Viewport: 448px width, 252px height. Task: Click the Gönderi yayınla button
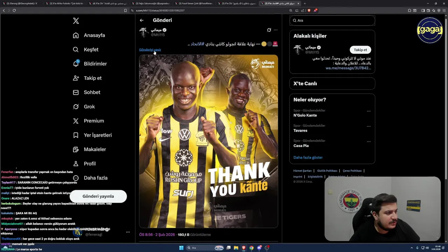(98, 196)
